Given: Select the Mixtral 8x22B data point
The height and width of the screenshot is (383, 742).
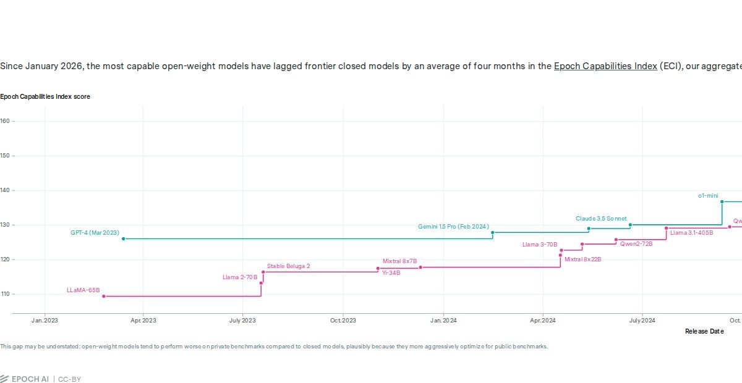Looking at the screenshot, I should click(x=560, y=255).
